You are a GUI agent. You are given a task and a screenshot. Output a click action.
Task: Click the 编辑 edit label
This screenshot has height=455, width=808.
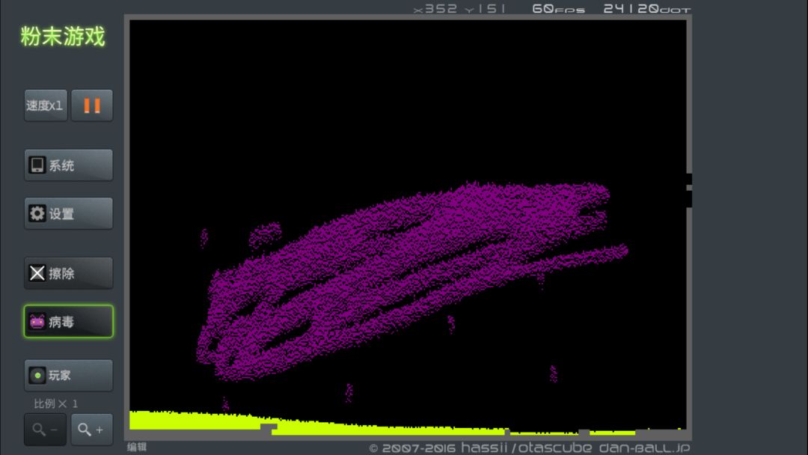click(137, 447)
